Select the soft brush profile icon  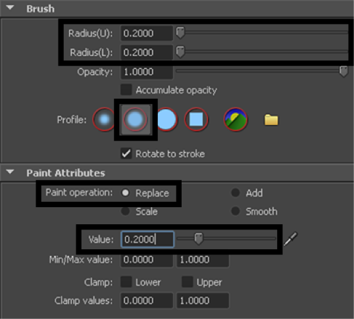(135, 119)
